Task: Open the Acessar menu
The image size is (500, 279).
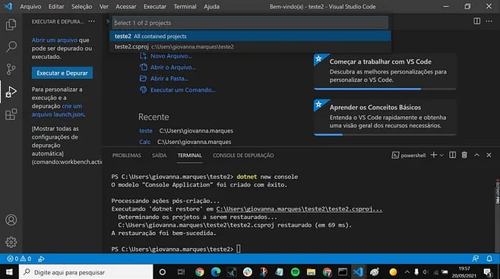Action: [x=125, y=6]
